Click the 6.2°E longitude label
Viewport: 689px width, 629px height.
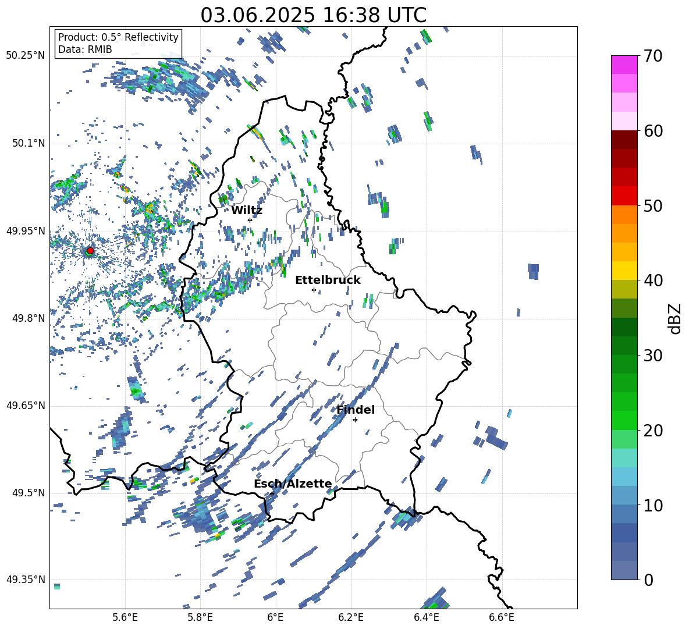(x=351, y=617)
